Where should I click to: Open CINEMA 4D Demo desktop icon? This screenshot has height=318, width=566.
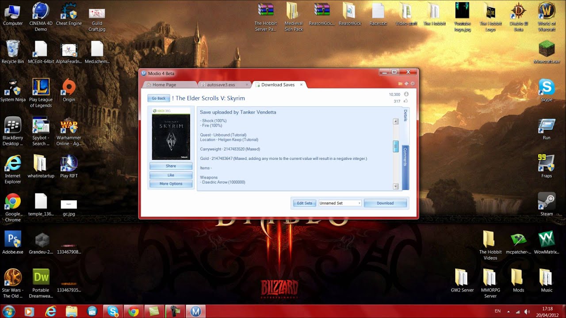pos(41,17)
